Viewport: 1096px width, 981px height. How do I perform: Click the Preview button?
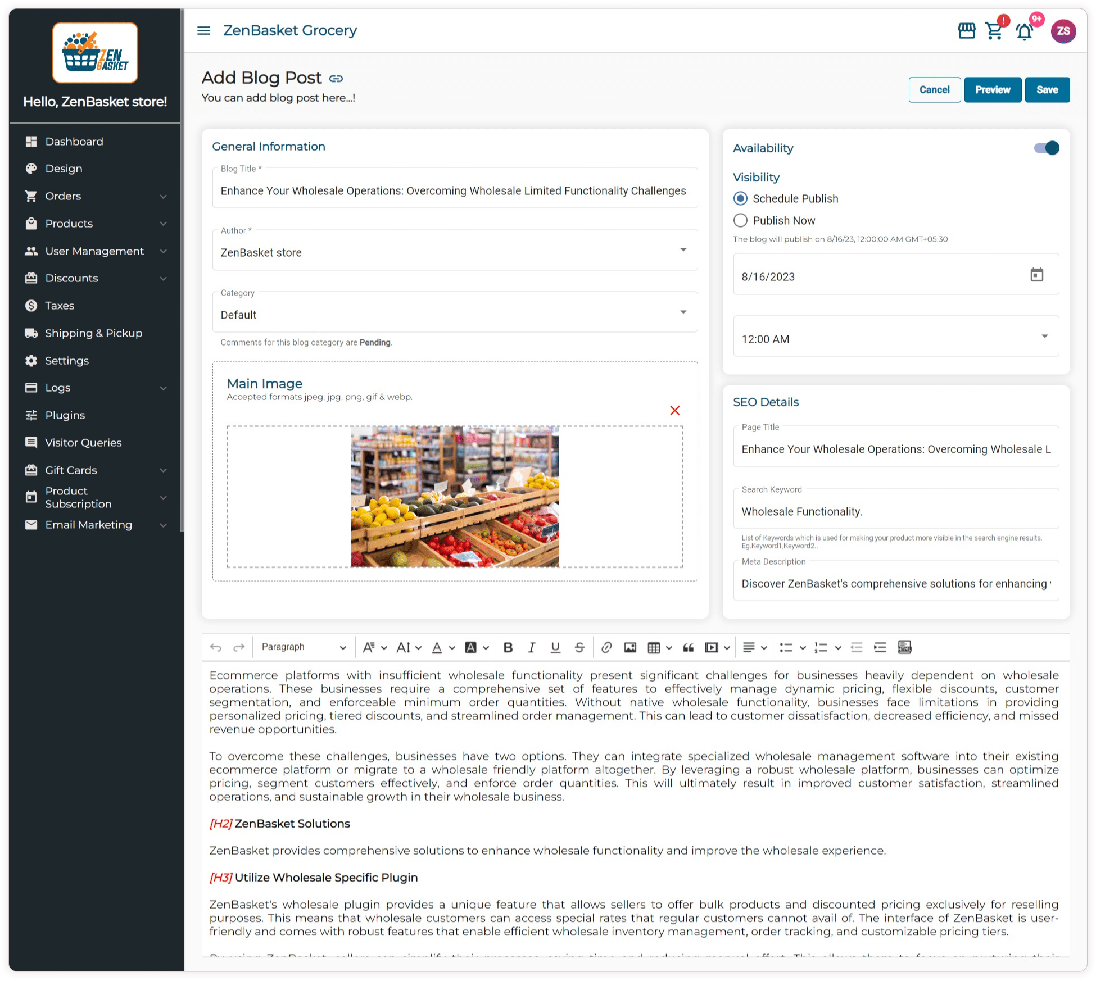pyautogui.click(x=992, y=90)
